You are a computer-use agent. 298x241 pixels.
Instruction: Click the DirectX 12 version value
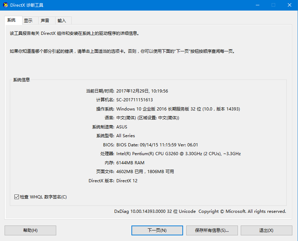pyautogui.click(x=127, y=181)
